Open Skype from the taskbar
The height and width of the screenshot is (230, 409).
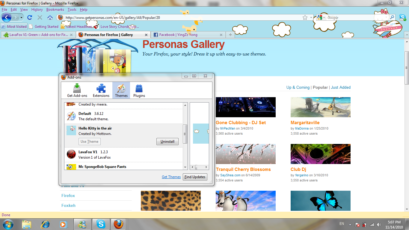click(x=101, y=224)
